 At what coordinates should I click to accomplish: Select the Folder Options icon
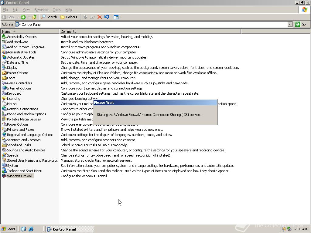pos(4,73)
